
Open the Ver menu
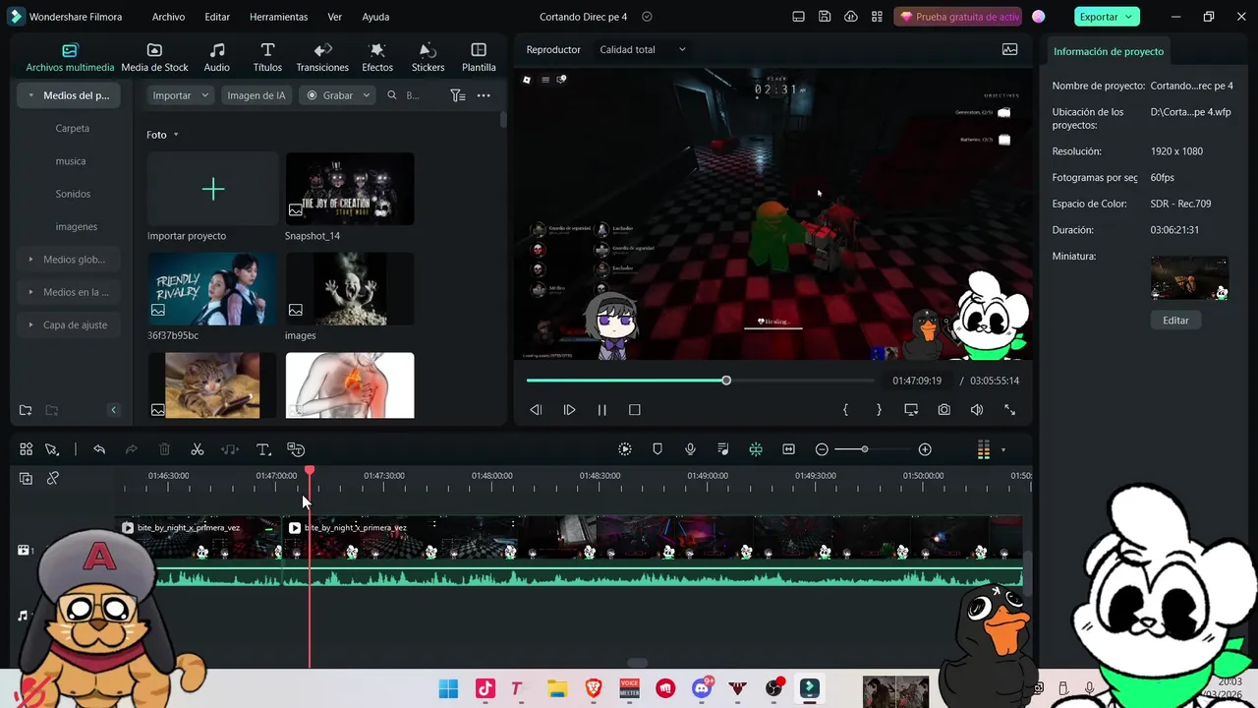[x=335, y=17]
